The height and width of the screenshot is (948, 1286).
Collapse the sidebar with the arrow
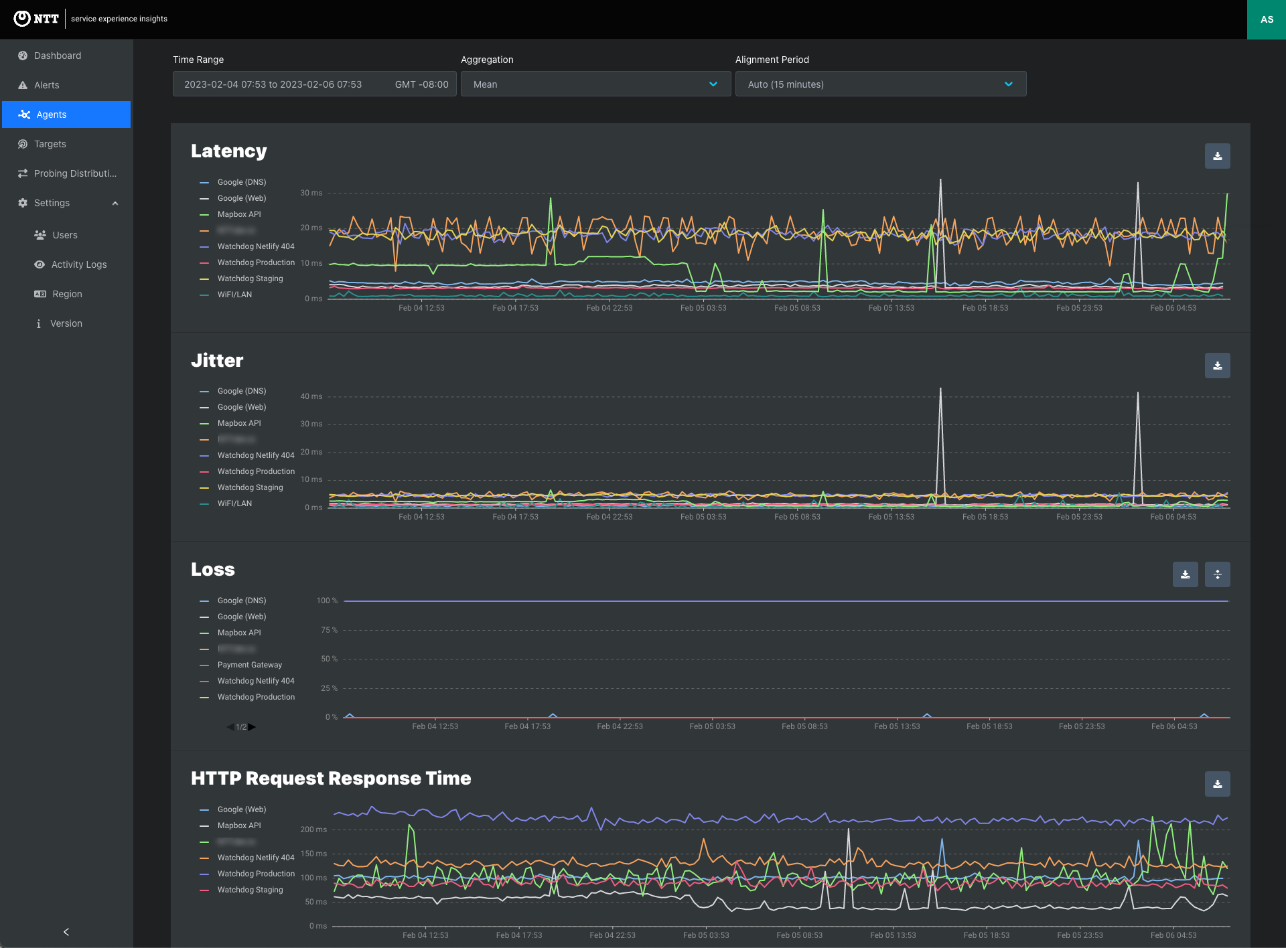pyautogui.click(x=66, y=932)
